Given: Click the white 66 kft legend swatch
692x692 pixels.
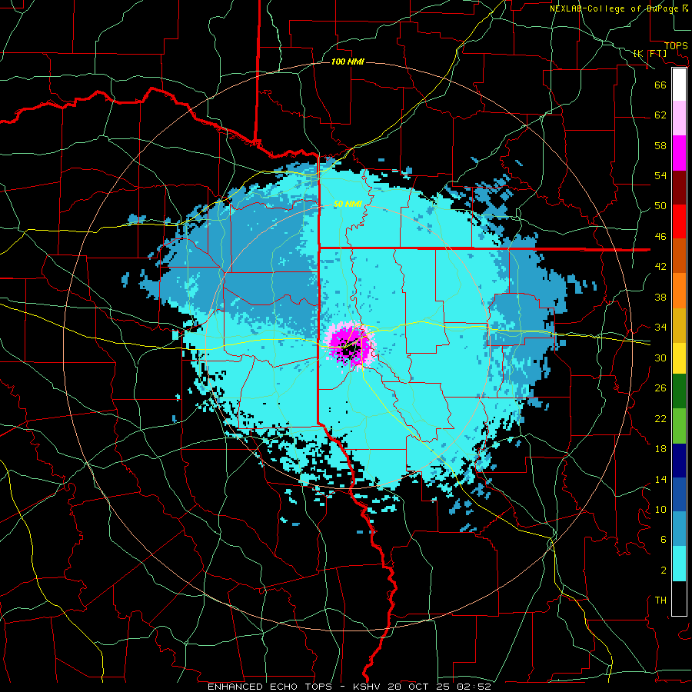Looking at the screenshot, I should (679, 85).
